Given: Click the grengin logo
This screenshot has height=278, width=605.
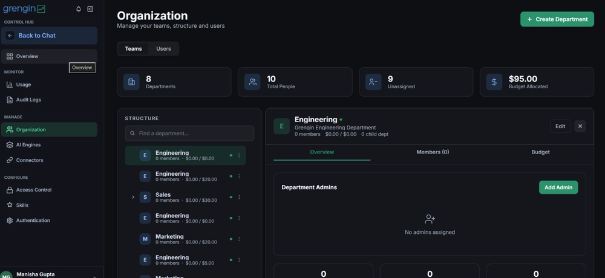Looking at the screenshot, I should [x=24, y=8].
